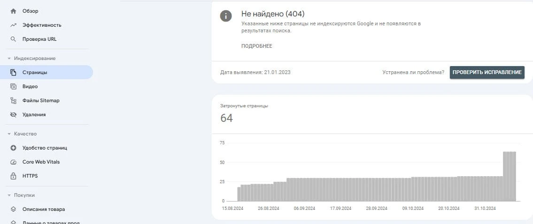Viewport: 533px width, 224px height.
Task: Open Core Web Vitals report
Action: coord(46,162)
